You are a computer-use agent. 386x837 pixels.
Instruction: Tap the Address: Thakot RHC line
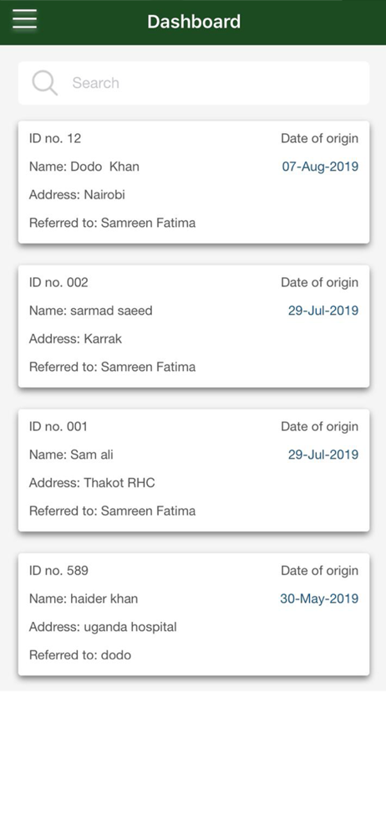pyautogui.click(x=92, y=483)
